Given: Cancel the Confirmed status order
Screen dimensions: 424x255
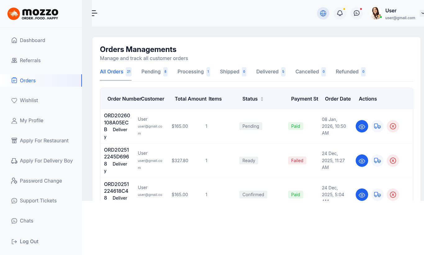Looking at the screenshot, I should 393,195.
